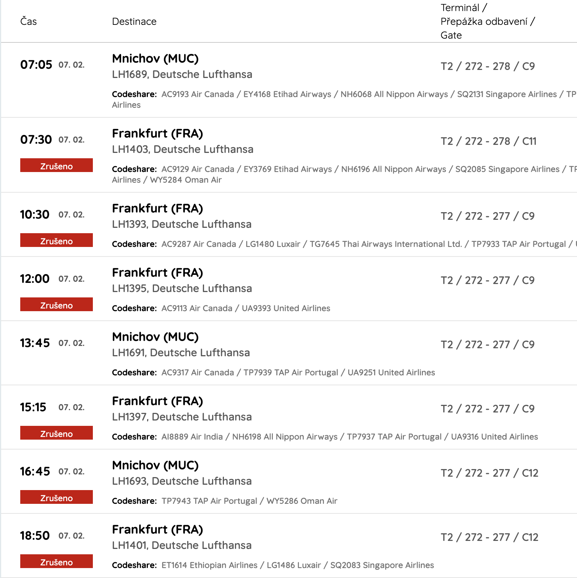Click the Destinace column header

(134, 21)
